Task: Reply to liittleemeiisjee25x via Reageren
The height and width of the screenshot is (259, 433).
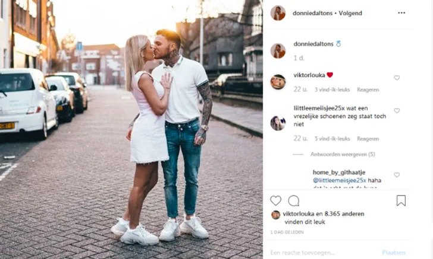Action: 368,139
